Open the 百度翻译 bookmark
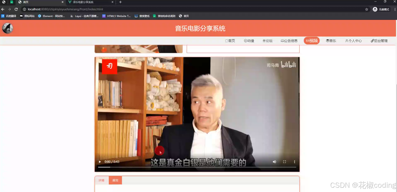This screenshot has width=397, height=192. pos(9,16)
